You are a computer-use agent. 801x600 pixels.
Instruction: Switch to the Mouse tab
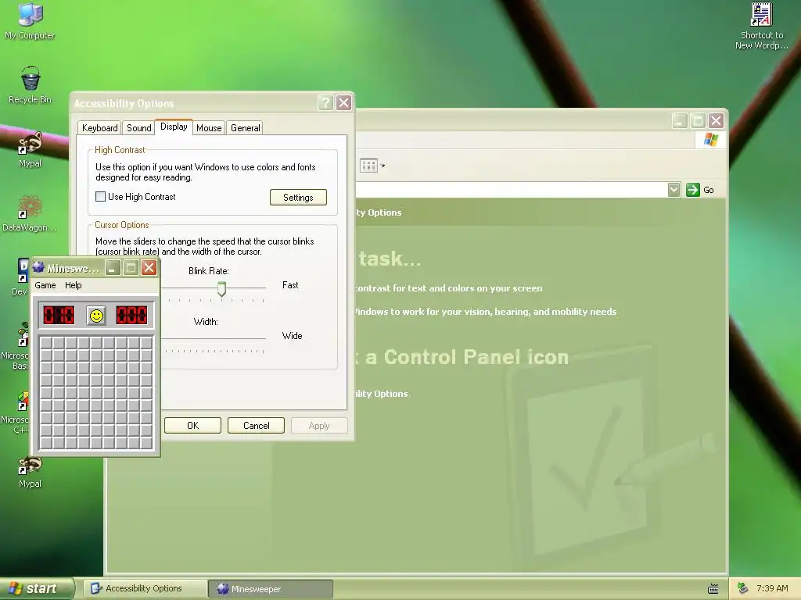pos(209,127)
